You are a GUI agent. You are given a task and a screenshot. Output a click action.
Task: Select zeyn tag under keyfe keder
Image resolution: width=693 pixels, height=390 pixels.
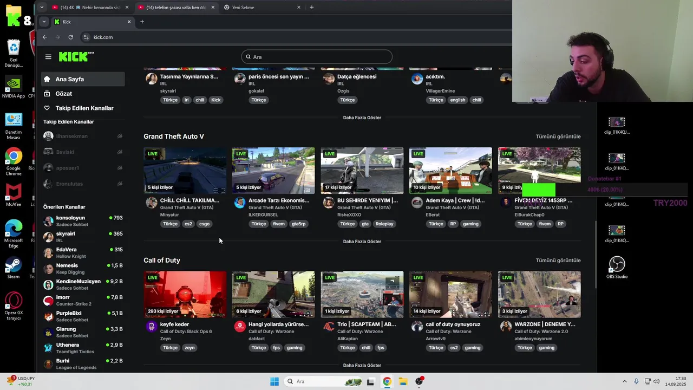(189, 348)
